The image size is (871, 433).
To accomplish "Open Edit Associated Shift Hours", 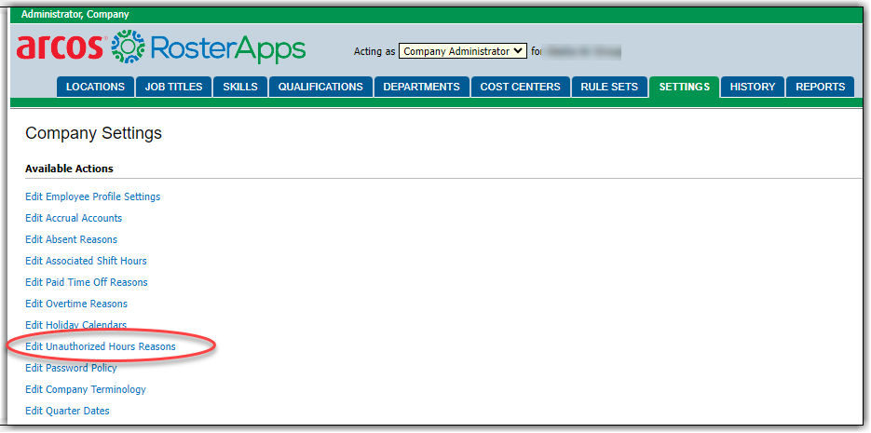I will (86, 261).
